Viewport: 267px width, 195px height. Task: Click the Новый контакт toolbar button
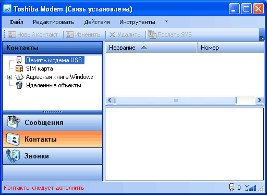[x=33, y=35]
